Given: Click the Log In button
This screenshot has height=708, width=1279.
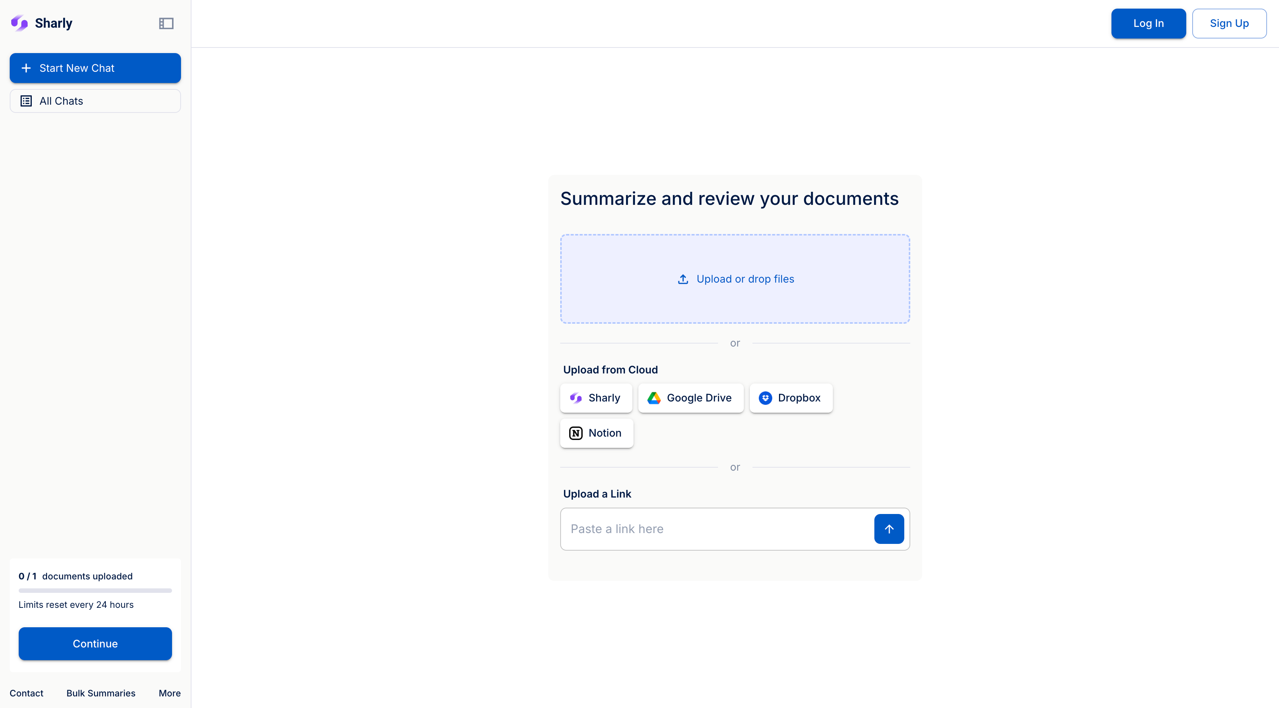Looking at the screenshot, I should coord(1148,23).
